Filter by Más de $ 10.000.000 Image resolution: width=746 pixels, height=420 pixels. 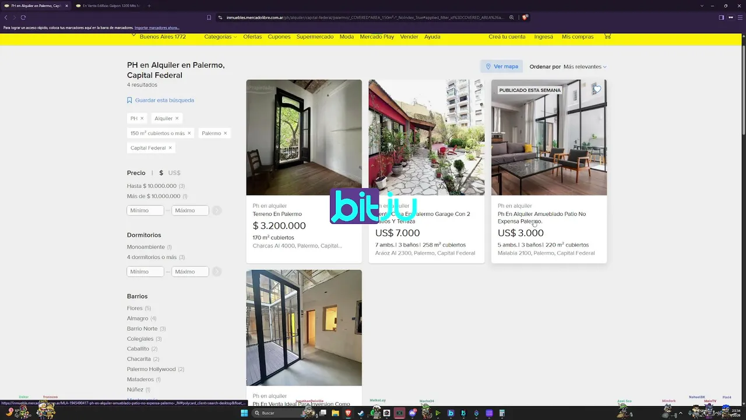click(x=157, y=197)
